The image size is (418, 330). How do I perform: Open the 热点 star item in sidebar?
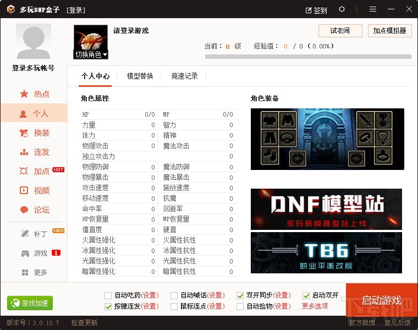pos(35,94)
